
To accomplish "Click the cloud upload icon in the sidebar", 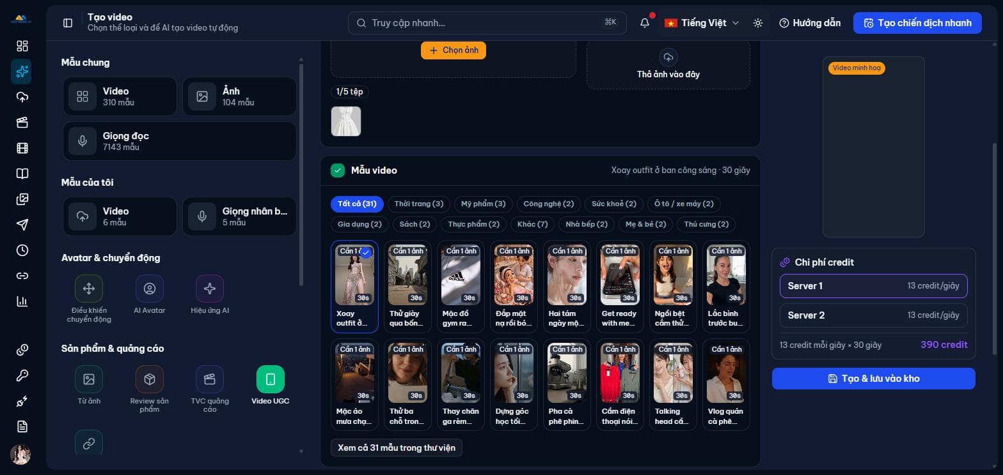I will pos(22,97).
